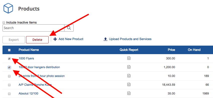Image resolution: width=213 pixels, height=98 pixels.
Task: Focus the Search text field
Action: pos(33,28)
